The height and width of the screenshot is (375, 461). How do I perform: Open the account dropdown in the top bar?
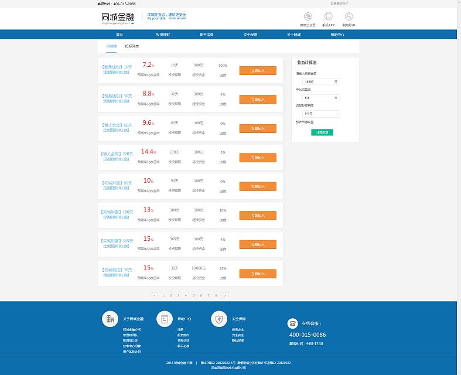[340, 4]
